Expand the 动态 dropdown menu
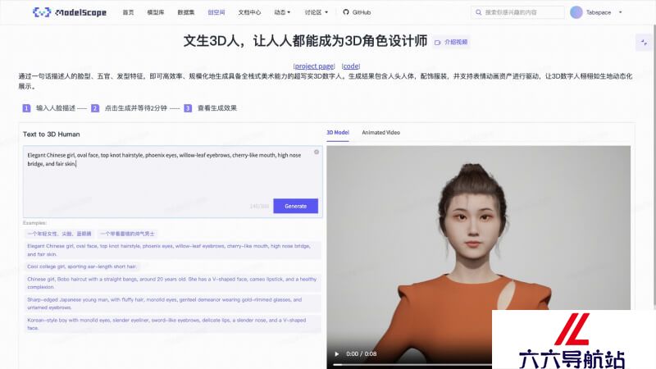The image size is (656, 369). (282, 12)
